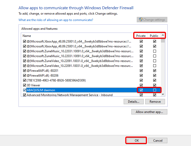Toggle enable checkbox for @FirewallAPI.dll,-80206

coord(24,76)
